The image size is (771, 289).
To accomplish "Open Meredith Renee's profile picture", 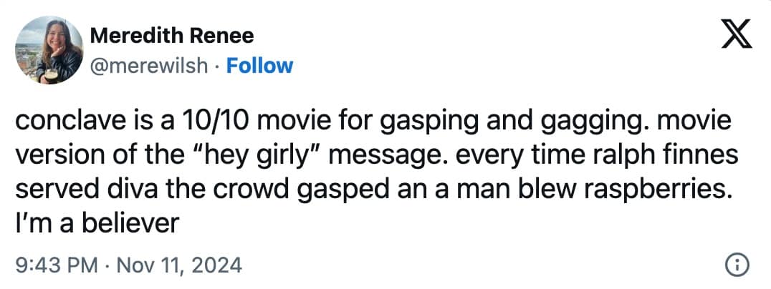I will point(49,49).
